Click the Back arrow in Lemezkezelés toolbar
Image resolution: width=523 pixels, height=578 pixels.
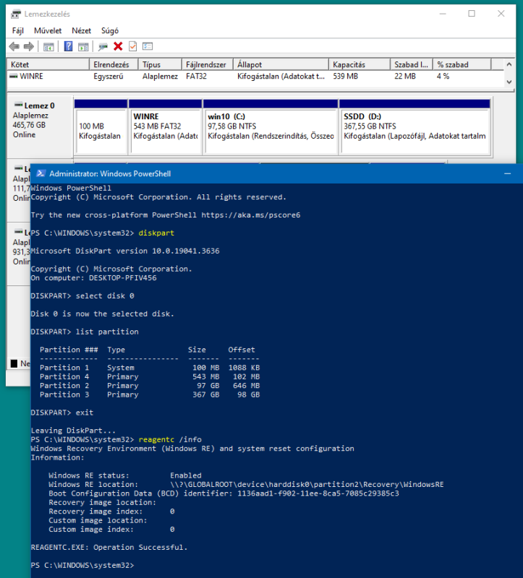[x=14, y=46]
